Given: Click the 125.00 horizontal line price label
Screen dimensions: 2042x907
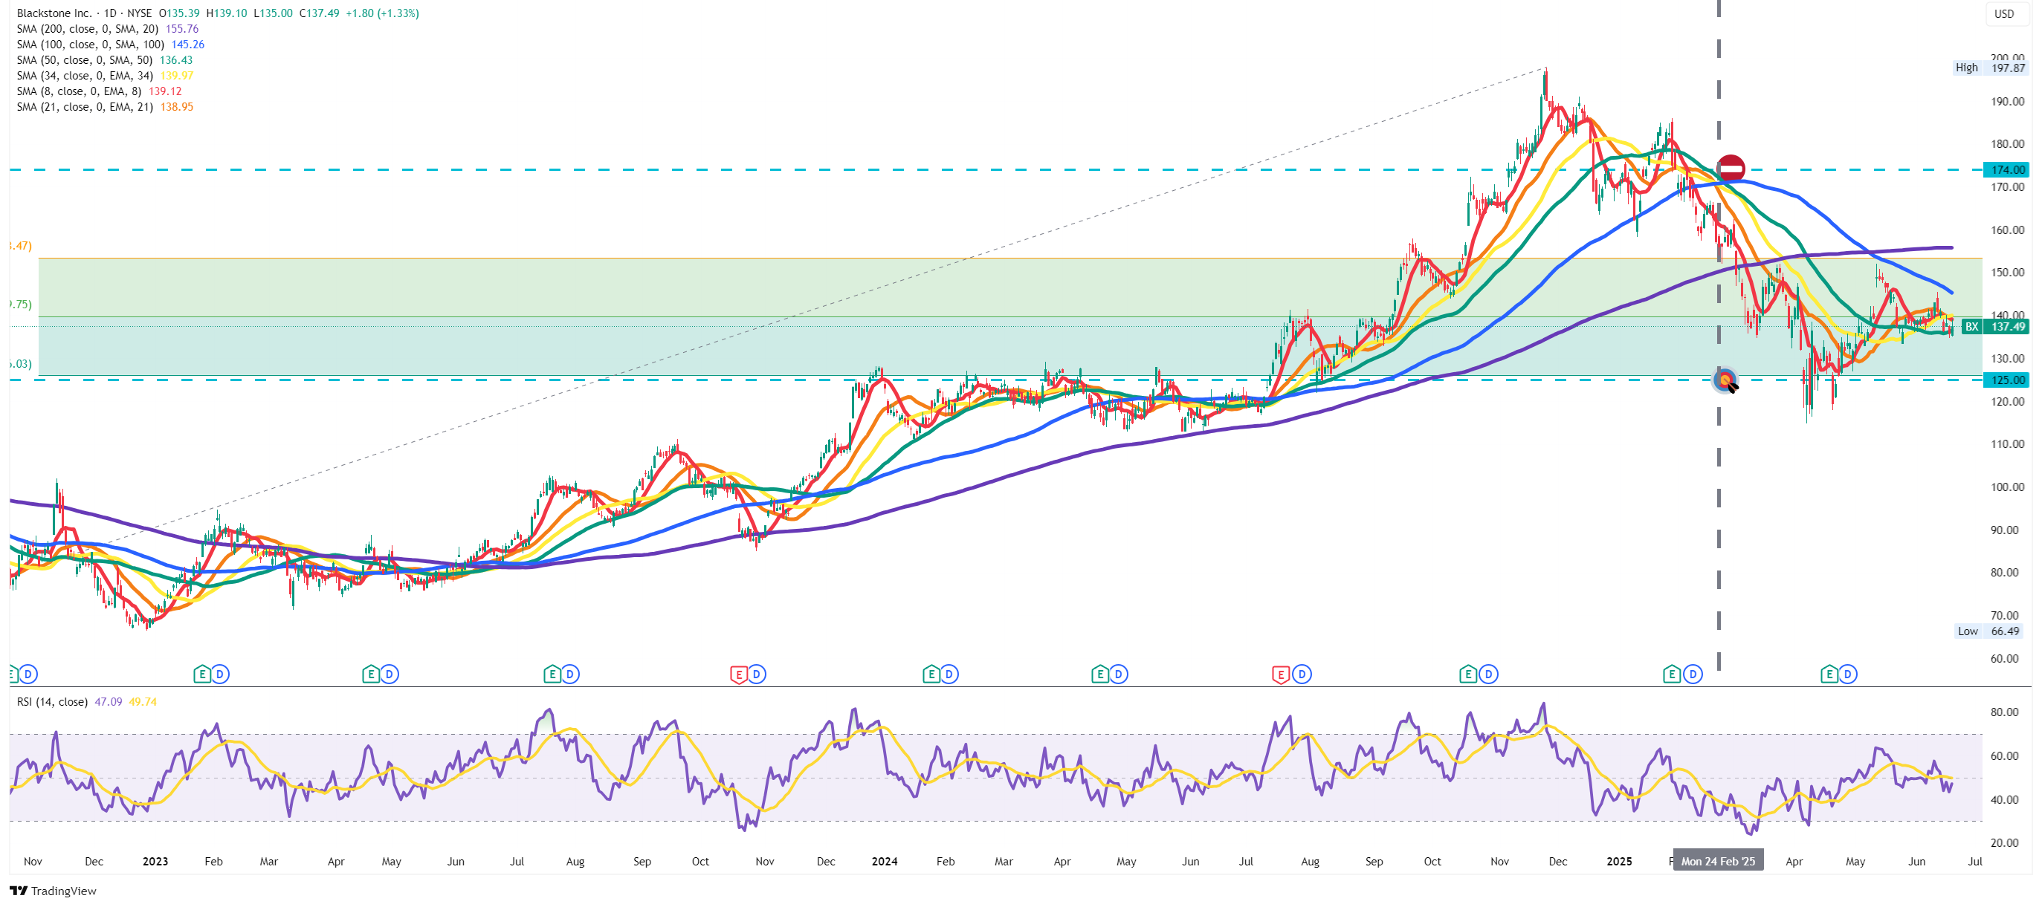Looking at the screenshot, I should [2006, 380].
